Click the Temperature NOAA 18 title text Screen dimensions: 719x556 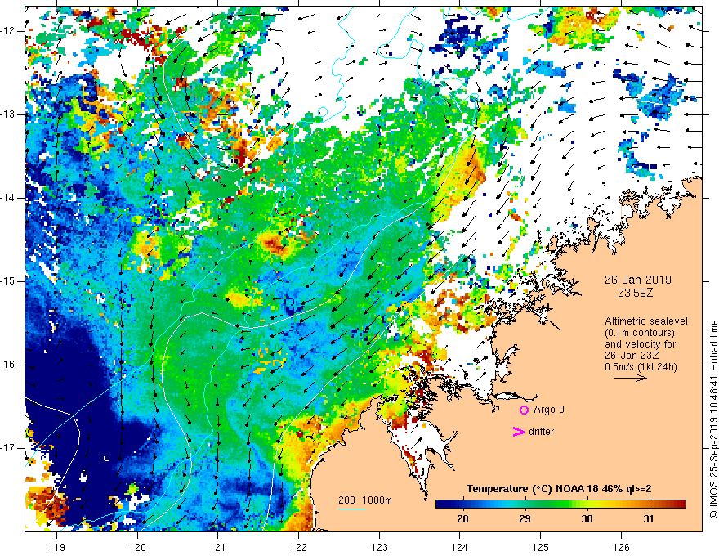559,489
